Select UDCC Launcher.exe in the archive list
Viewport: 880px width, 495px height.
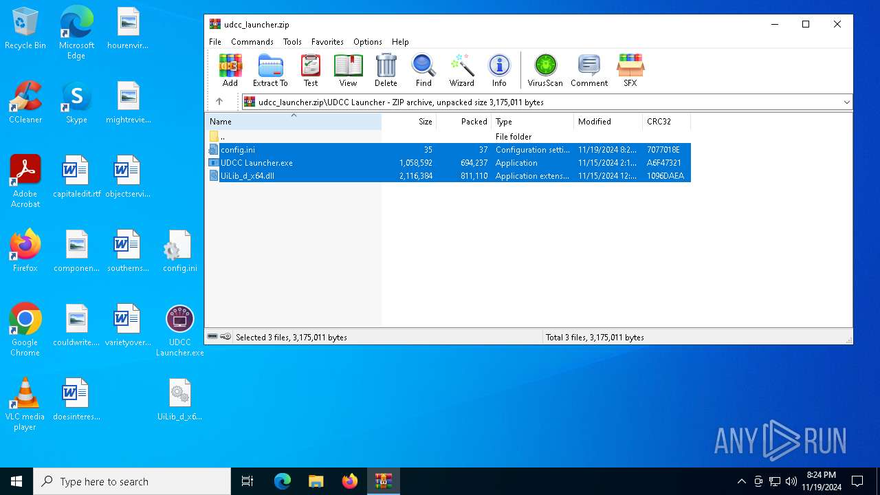point(448,163)
